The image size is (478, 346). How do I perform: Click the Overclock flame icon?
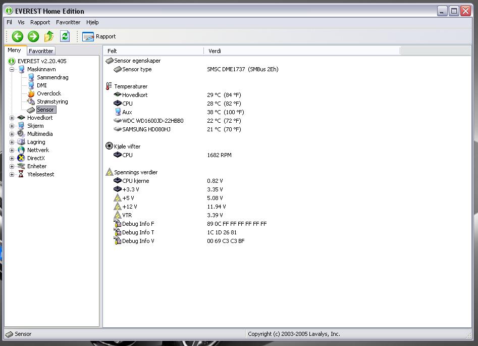tap(31, 93)
